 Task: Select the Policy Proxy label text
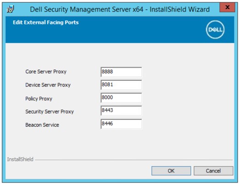click(39, 99)
